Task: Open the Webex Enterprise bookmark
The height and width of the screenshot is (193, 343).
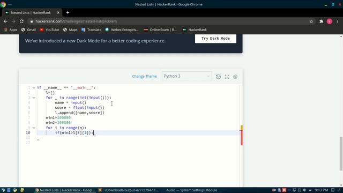Action: tap(122, 30)
